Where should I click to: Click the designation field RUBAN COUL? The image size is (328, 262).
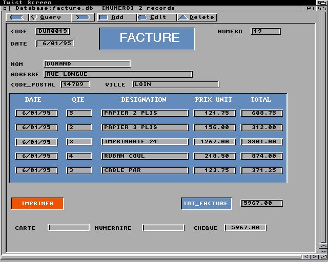coord(145,156)
